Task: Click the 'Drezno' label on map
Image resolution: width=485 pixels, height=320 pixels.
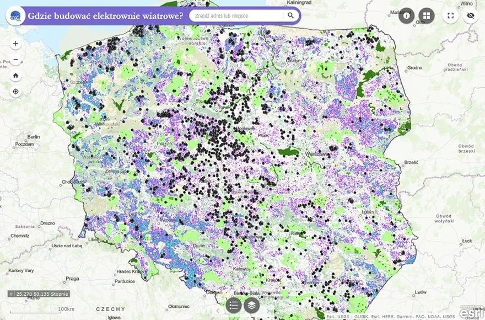Action: [47, 223]
